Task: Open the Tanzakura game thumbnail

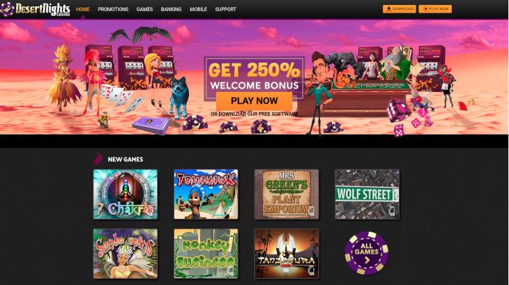Action: 287,254
